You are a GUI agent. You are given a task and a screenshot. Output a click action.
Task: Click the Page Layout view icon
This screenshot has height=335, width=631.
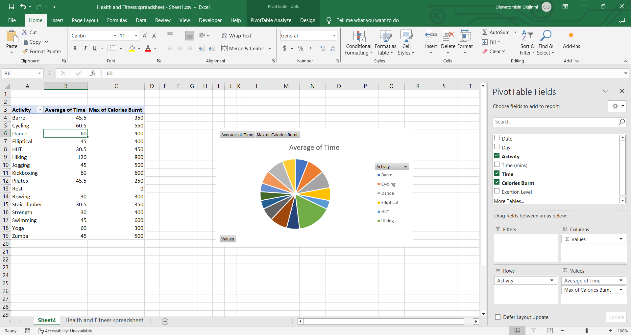533,330
